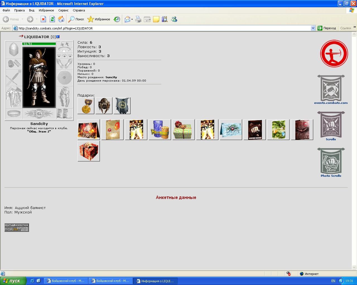The width and height of the screenshot is (357, 285).
Task: Select the gloves equipment slot
Action: tap(64, 63)
